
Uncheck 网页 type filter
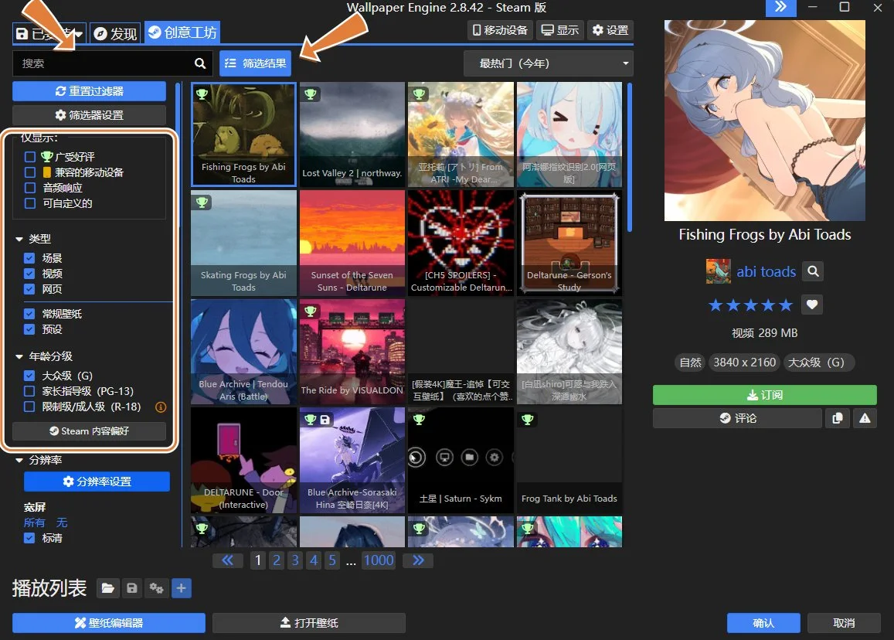point(29,289)
